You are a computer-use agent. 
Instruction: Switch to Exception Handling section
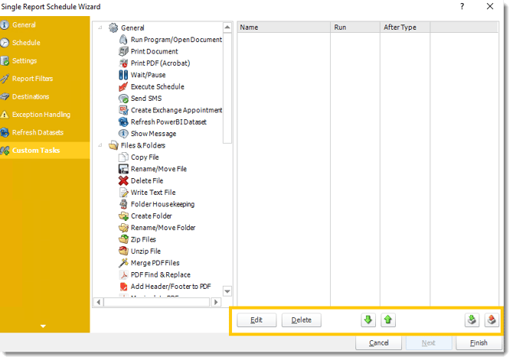41,115
